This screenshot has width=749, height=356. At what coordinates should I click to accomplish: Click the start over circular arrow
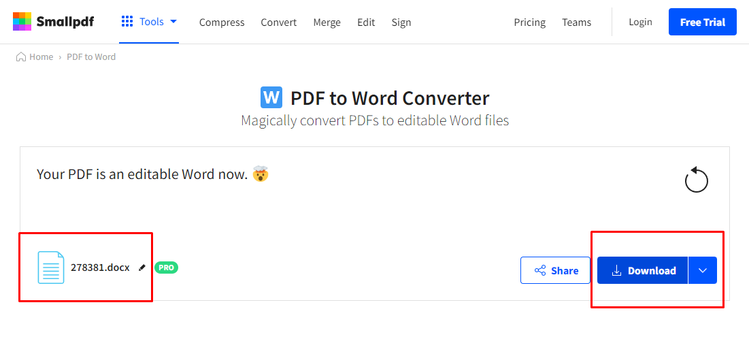[696, 180]
